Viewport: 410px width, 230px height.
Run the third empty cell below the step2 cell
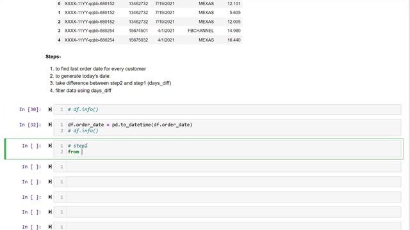point(50,197)
